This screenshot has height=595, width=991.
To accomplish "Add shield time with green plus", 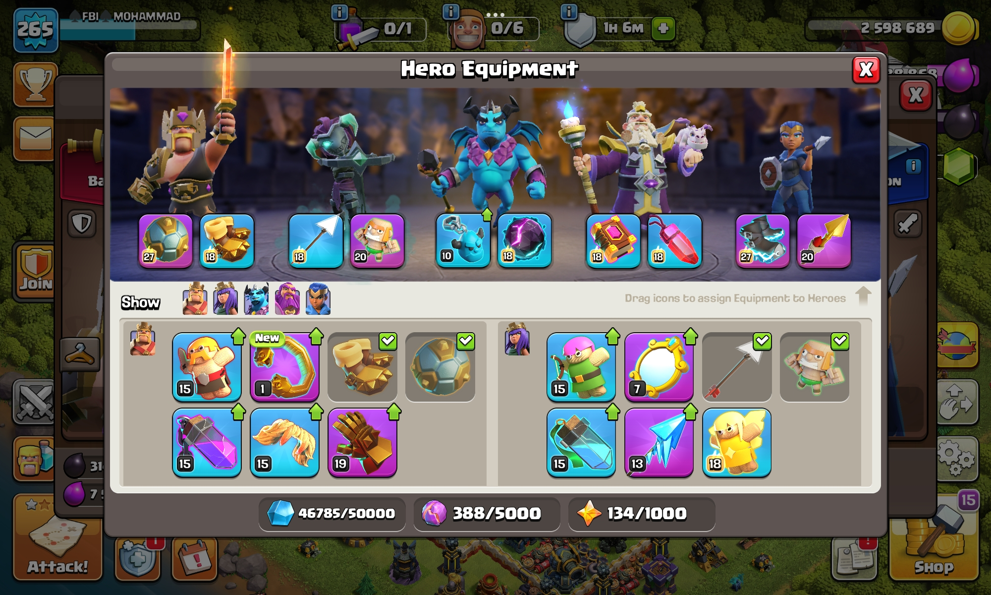I will (663, 28).
